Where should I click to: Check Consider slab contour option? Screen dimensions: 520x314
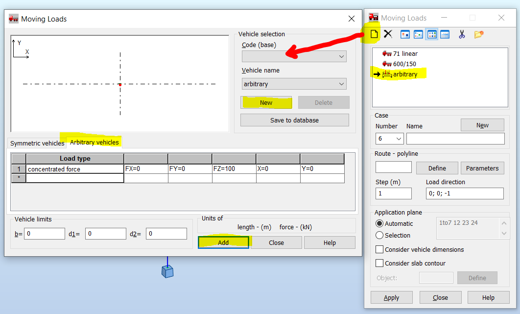[x=378, y=263]
